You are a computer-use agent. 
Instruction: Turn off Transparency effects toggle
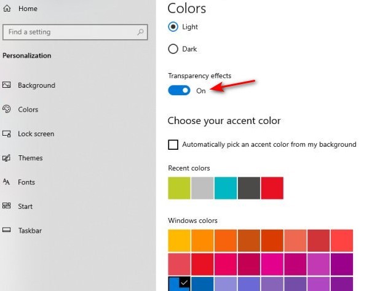(179, 91)
